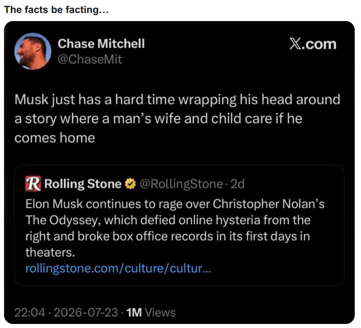361x328 pixels.
Task: Open the @RollingStone handle
Action: [181, 184]
